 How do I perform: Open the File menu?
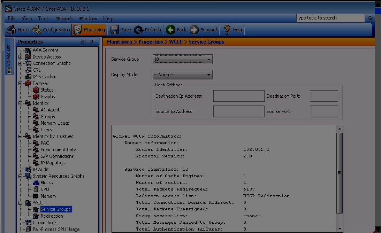click(12, 18)
